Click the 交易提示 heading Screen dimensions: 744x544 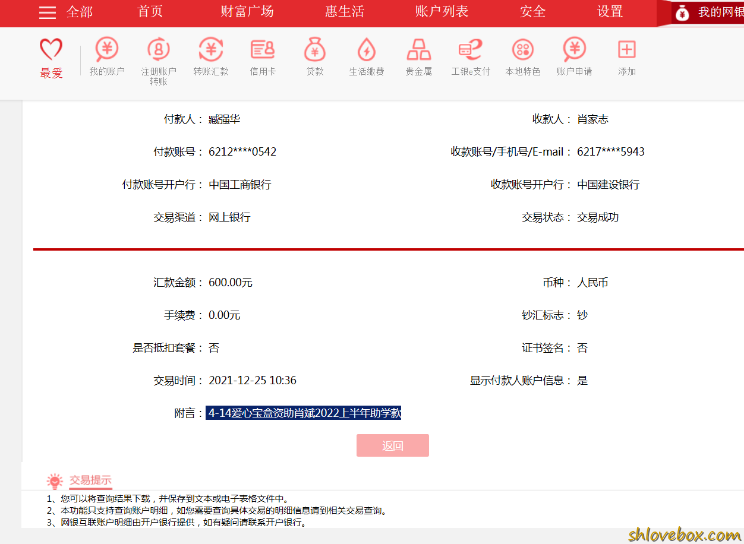(x=90, y=480)
